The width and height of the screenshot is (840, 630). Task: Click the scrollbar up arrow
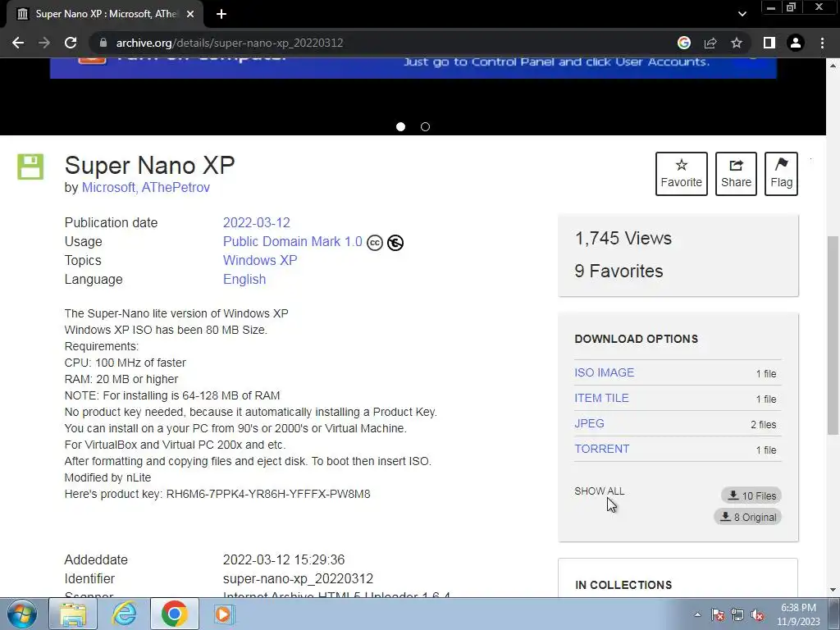(x=833, y=66)
